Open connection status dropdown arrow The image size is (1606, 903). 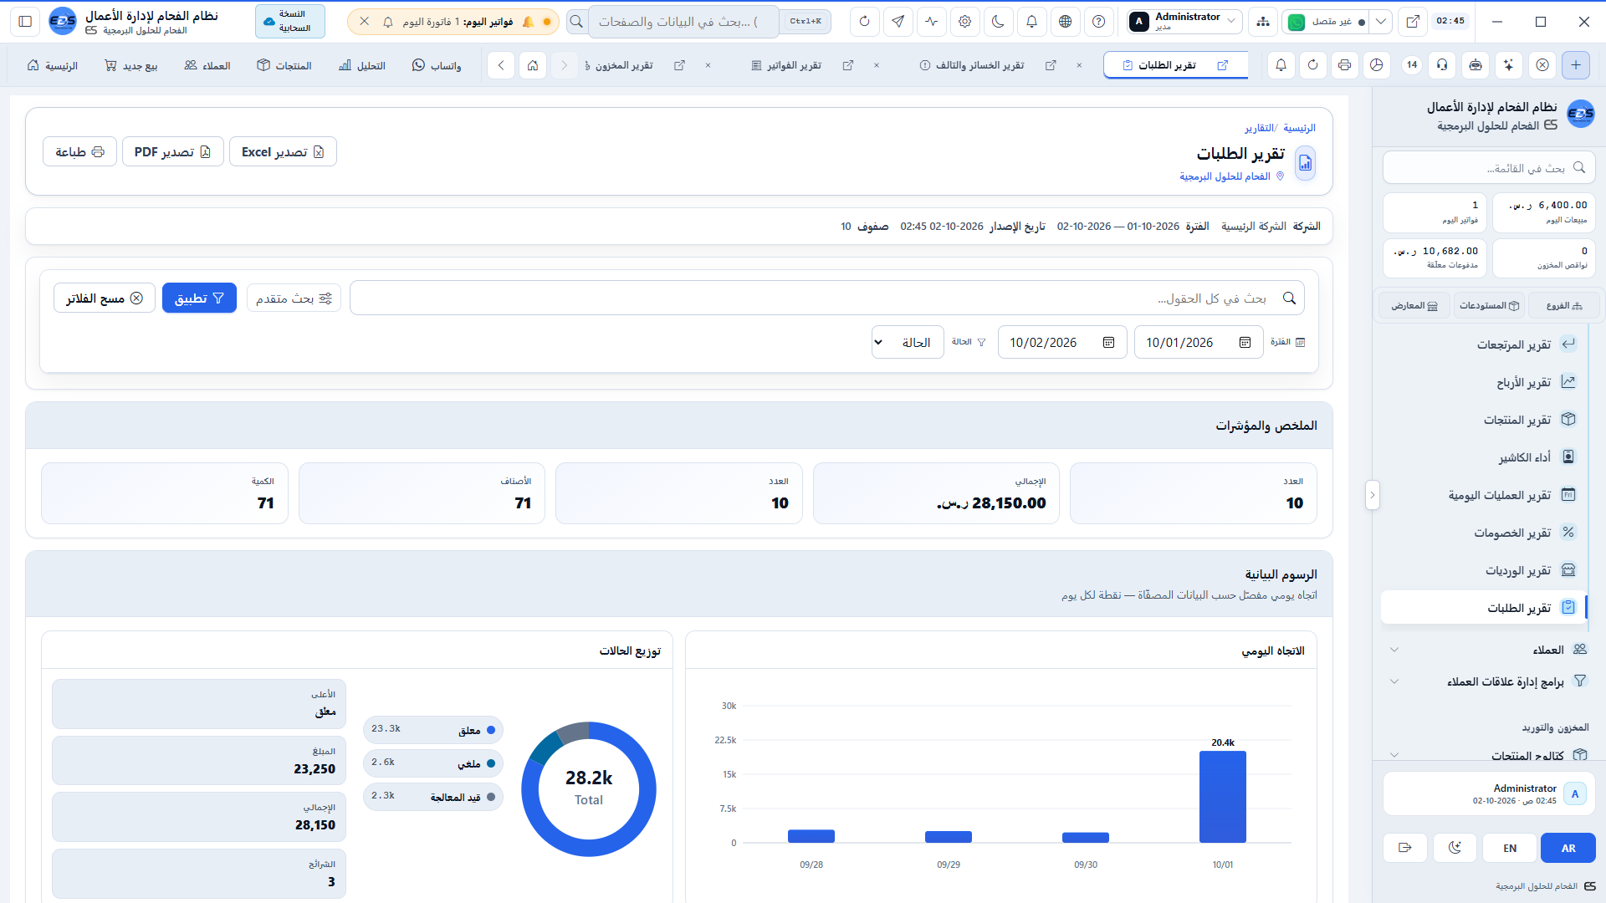click(x=1381, y=22)
